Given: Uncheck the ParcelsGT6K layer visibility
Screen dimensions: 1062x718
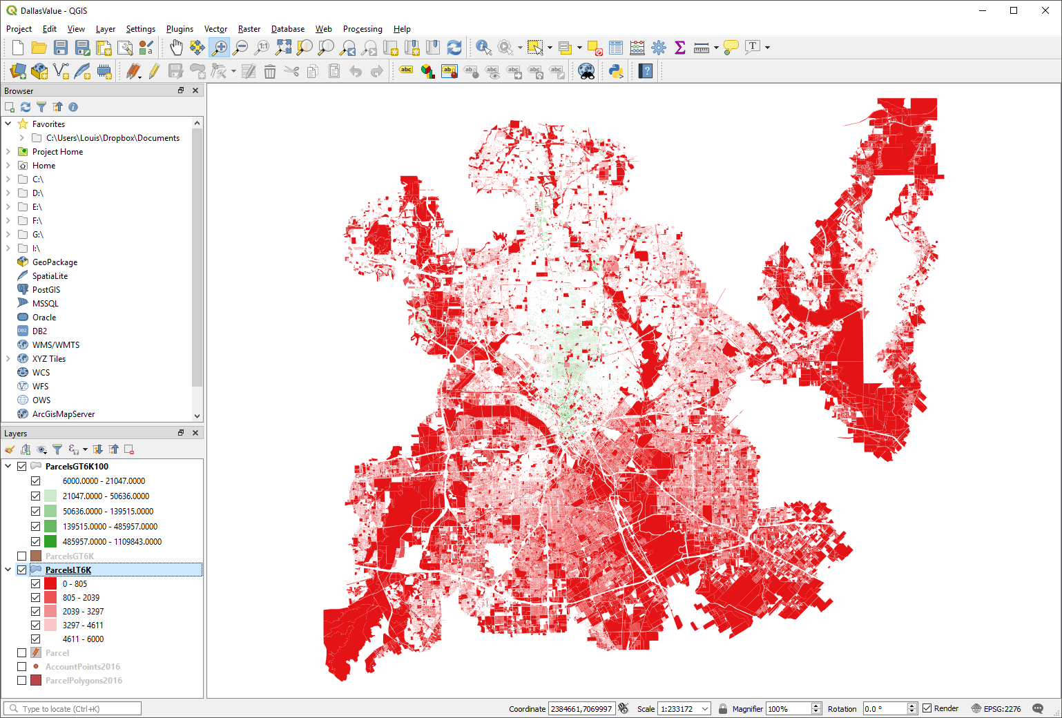Looking at the screenshot, I should coord(21,556).
